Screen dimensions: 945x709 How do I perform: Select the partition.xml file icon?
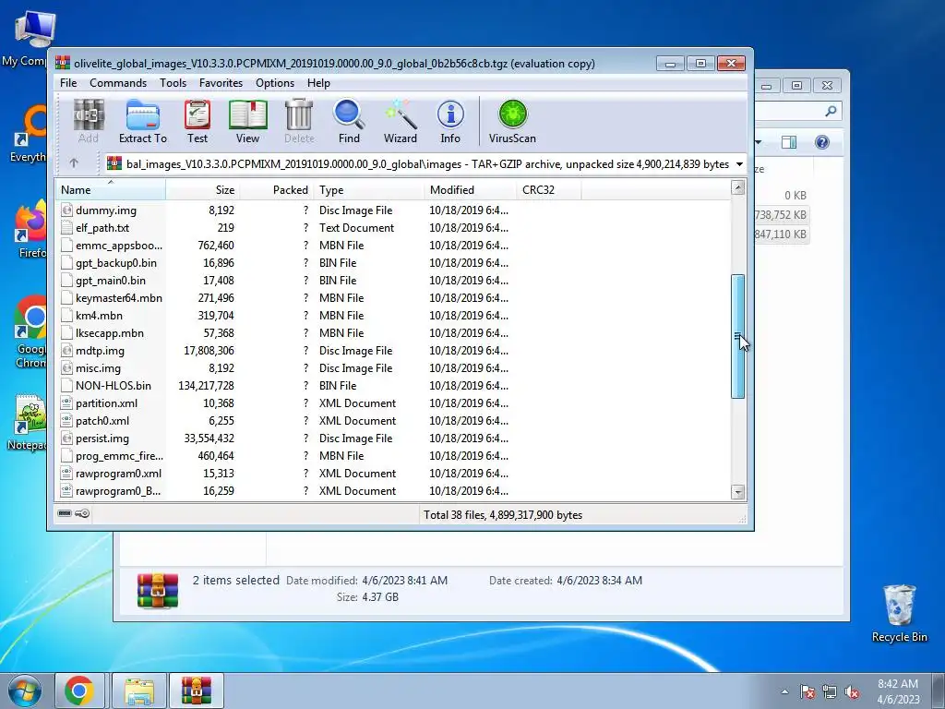[x=66, y=403]
